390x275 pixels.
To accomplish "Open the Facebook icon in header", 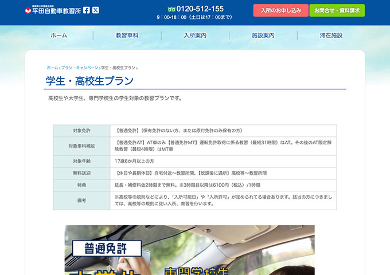I will coord(86,10).
